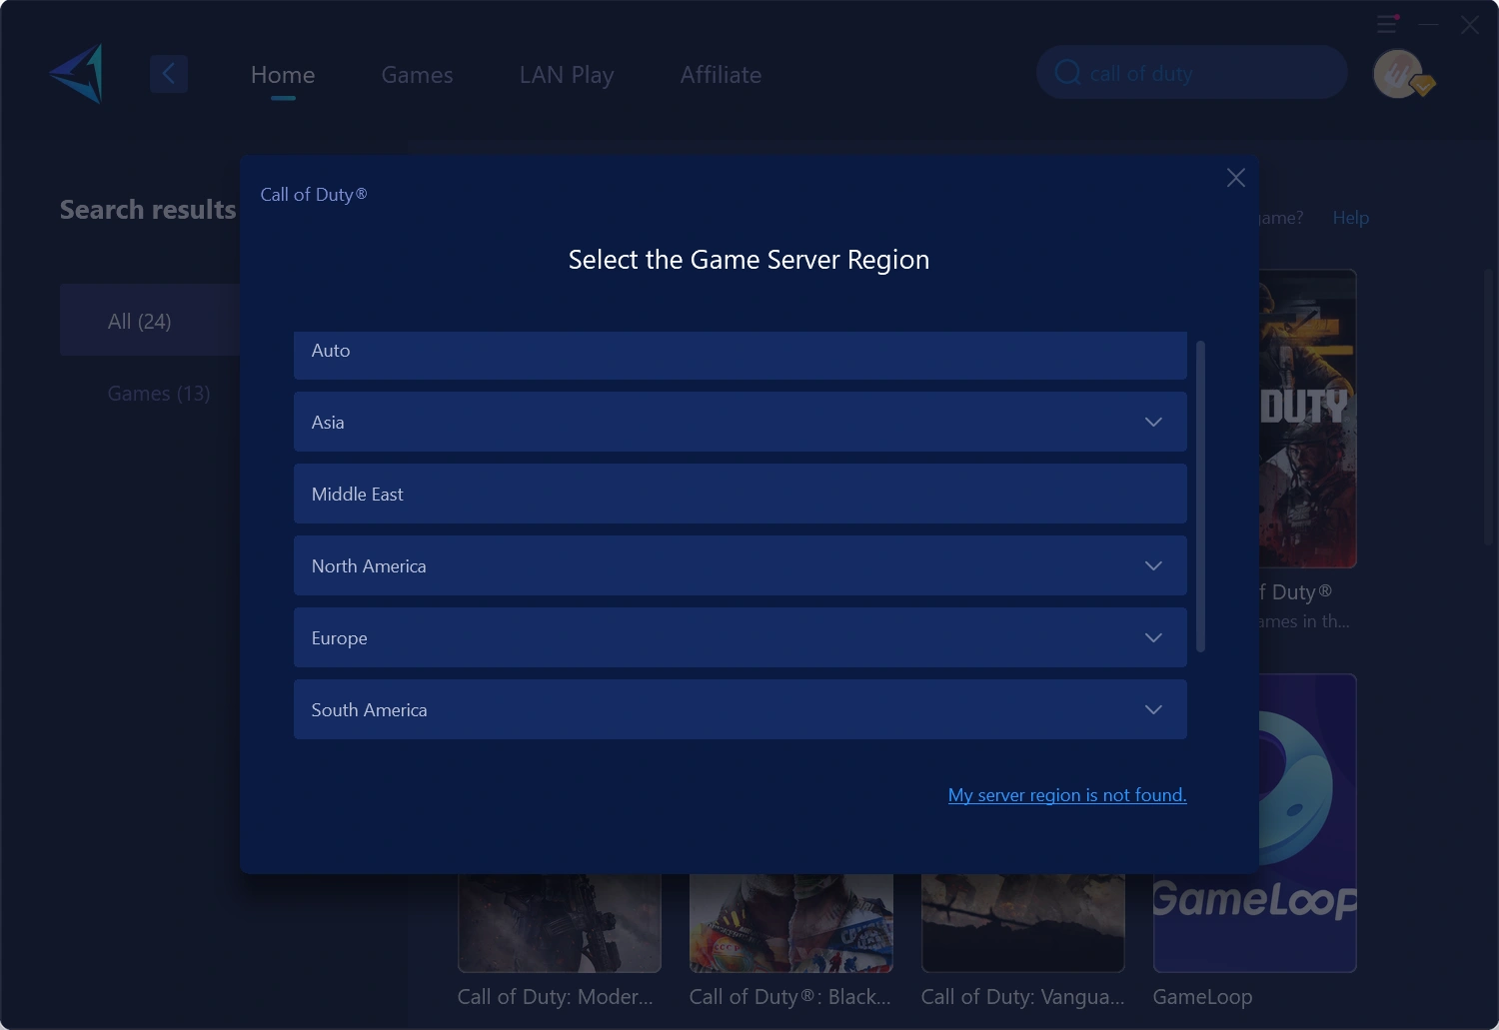The height and width of the screenshot is (1030, 1499).
Task: Click the GameLoop title text
Action: pyautogui.click(x=1202, y=997)
